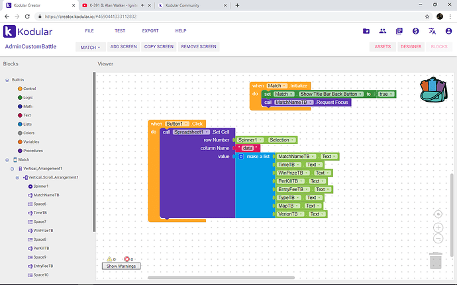Open the language translate icon
The image size is (457, 285).
pos(432,31)
